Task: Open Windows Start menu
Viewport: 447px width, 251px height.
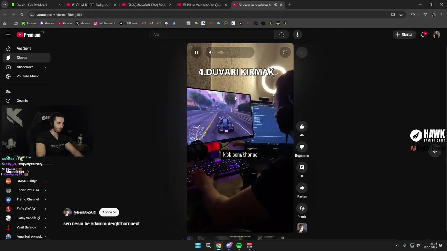Action: [x=198, y=245]
